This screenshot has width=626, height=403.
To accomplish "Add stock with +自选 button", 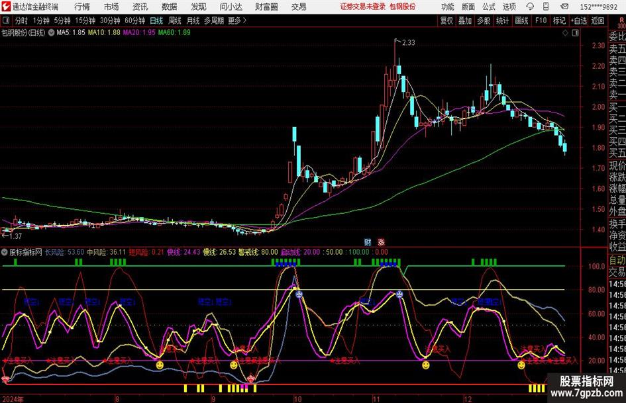I will (578, 21).
